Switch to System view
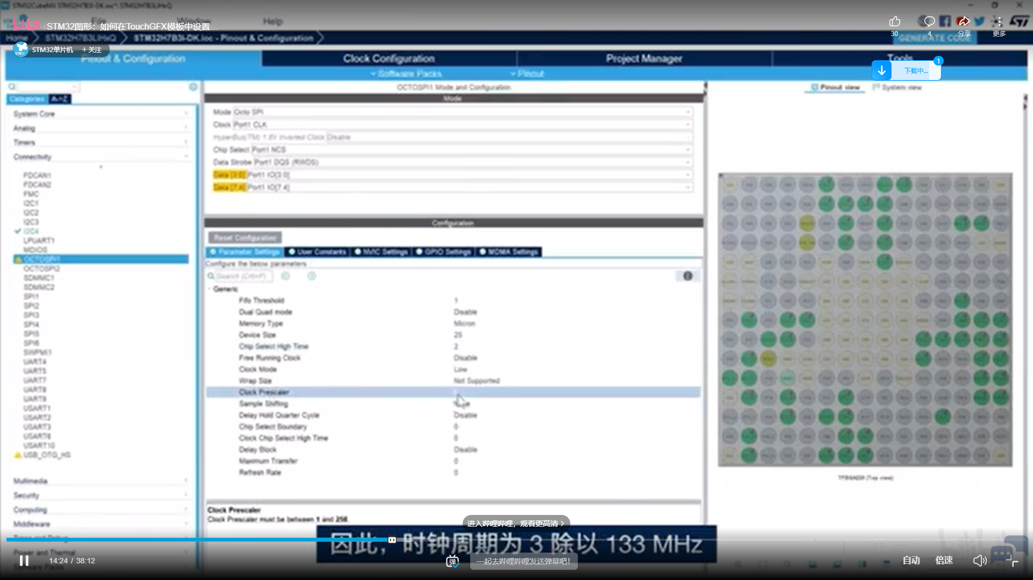This screenshot has height=580, width=1033. 897,88
